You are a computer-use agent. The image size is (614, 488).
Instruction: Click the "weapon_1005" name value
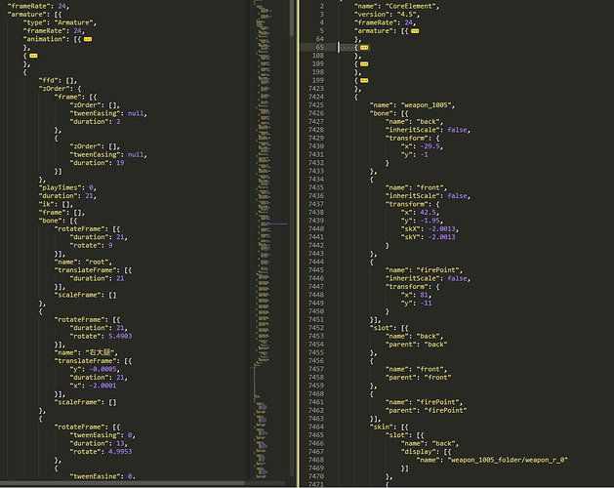click(x=428, y=105)
